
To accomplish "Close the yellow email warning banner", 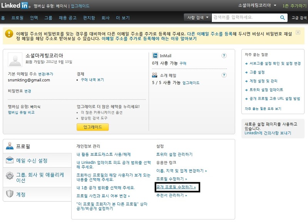I will [298, 32].
